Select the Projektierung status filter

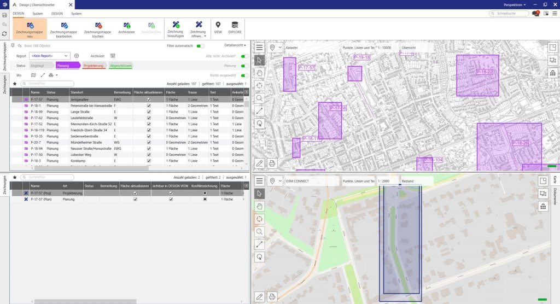pyautogui.click(x=93, y=66)
